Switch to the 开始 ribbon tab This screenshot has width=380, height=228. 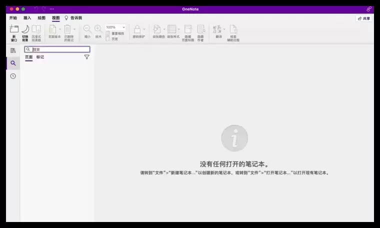(13, 18)
